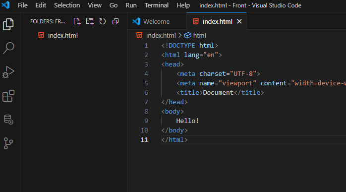Click index.html in the breadcrumb

click(161, 36)
